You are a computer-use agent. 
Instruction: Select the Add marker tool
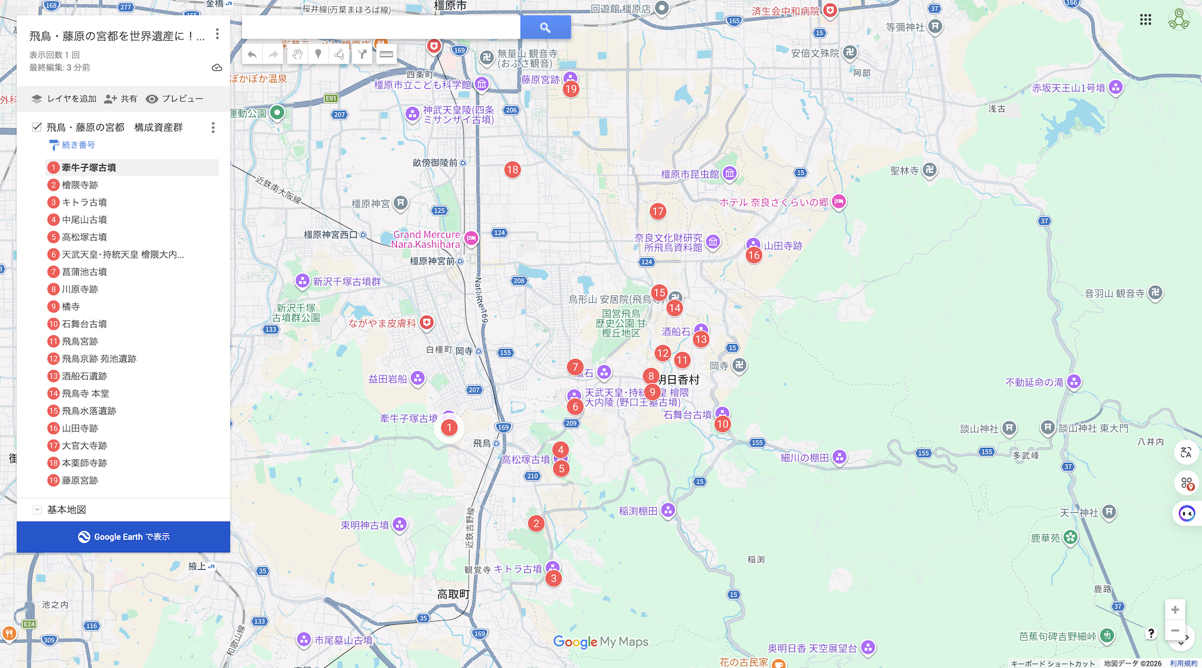click(318, 54)
